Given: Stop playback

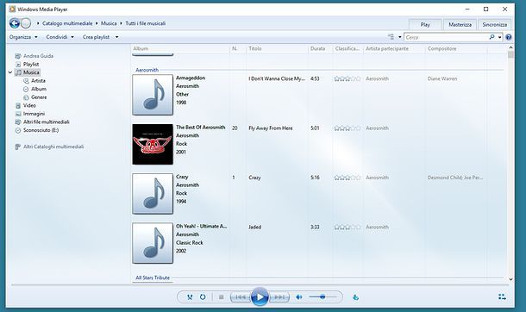Looking at the screenshot, I should 221,297.
